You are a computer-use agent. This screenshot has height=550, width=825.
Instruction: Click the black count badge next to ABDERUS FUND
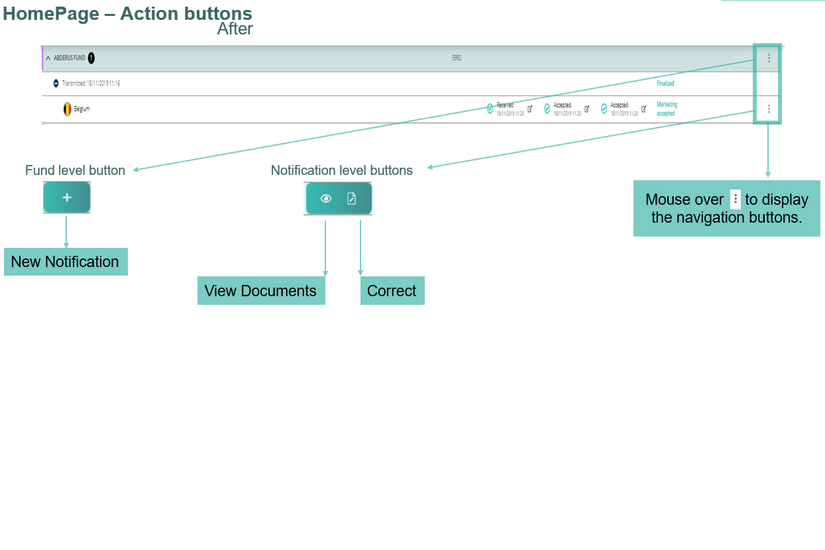pyautogui.click(x=91, y=58)
